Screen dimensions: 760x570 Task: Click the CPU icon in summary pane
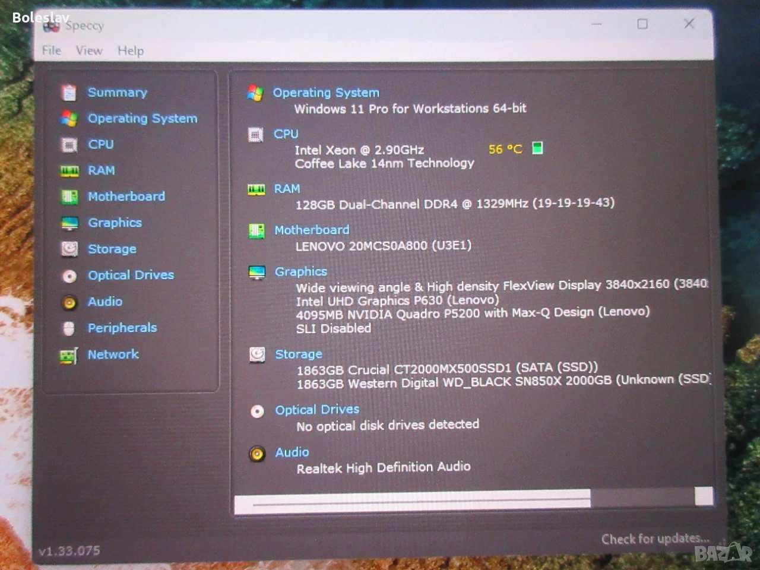[x=255, y=135]
